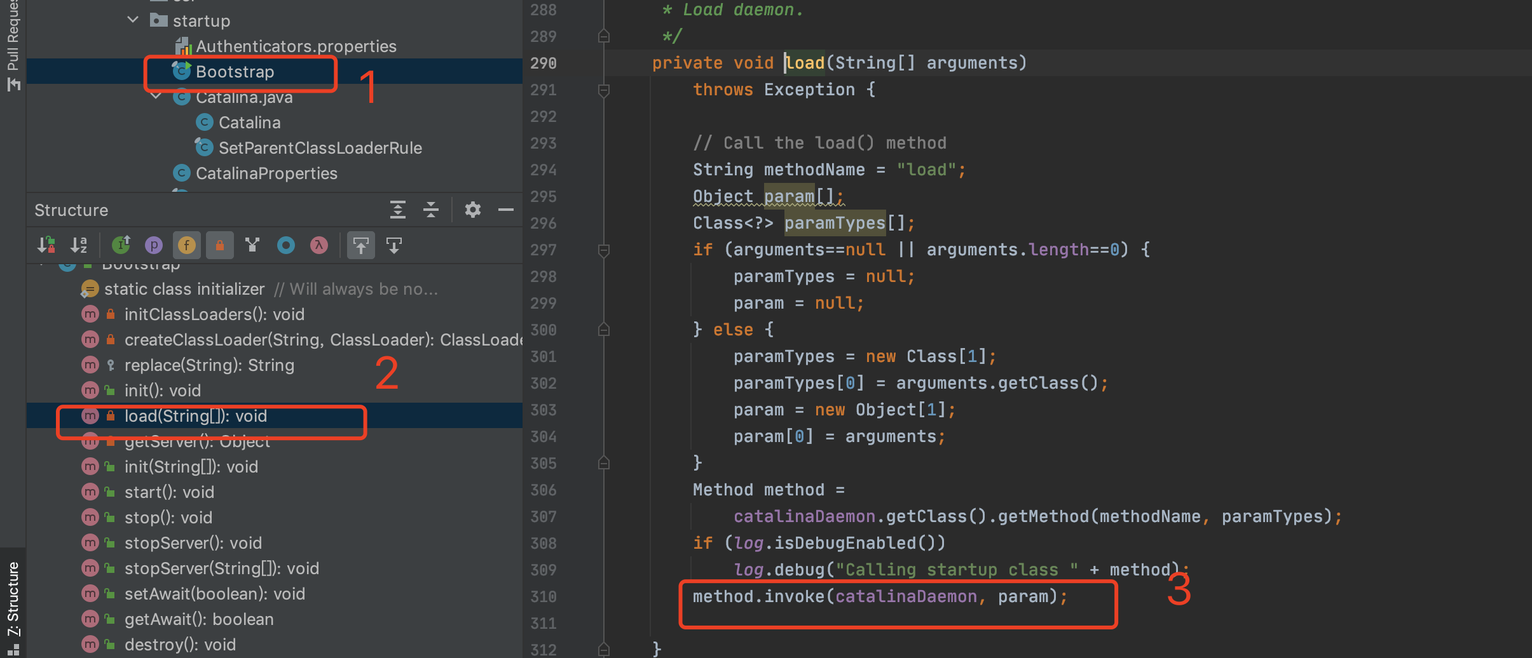Toggle Show non-public lock icon
Viewport: 1532px width, 658px height.
pos(220,245)
